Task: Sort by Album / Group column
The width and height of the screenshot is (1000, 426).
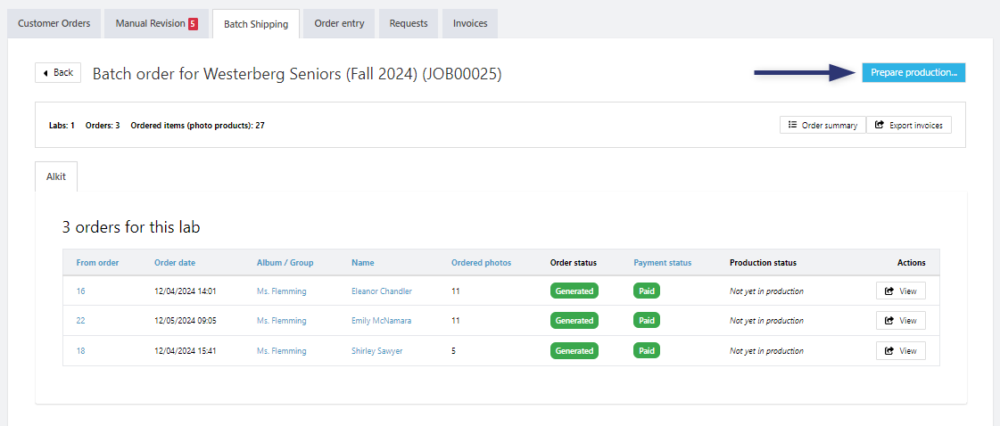Action: pyautogui.click(x=285, y=262)
